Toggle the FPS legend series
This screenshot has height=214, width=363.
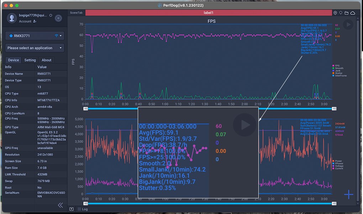336,66
